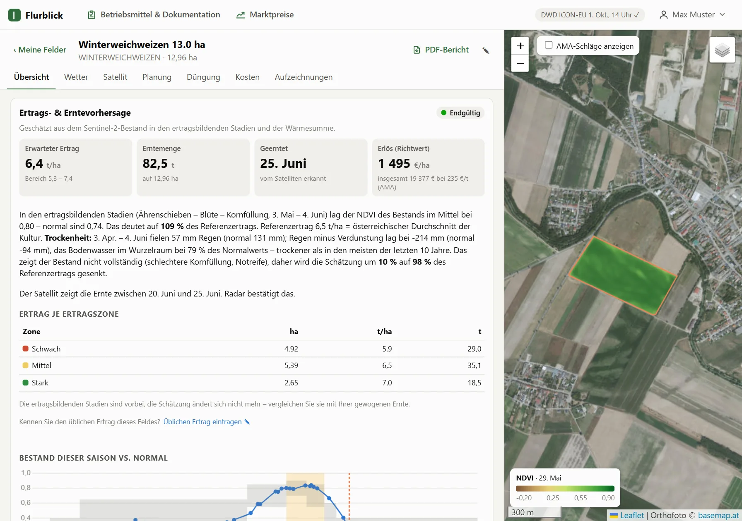
Task: Open the Aufzeichnungen tab
Action: [304, 77]
